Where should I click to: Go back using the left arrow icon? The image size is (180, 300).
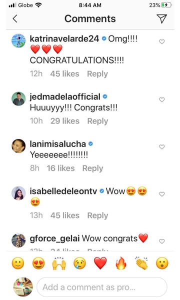pyautogui.click(x=15, y=19)
